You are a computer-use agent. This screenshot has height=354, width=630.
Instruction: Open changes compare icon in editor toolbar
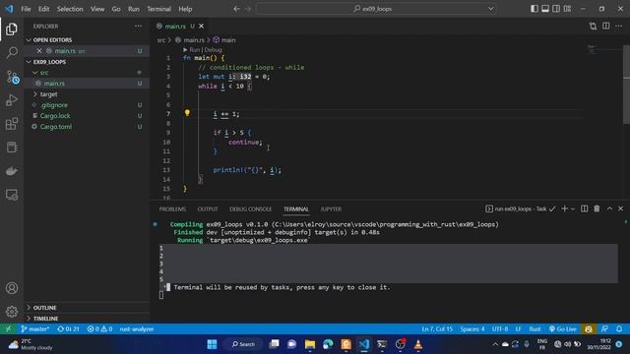[593, 27]
